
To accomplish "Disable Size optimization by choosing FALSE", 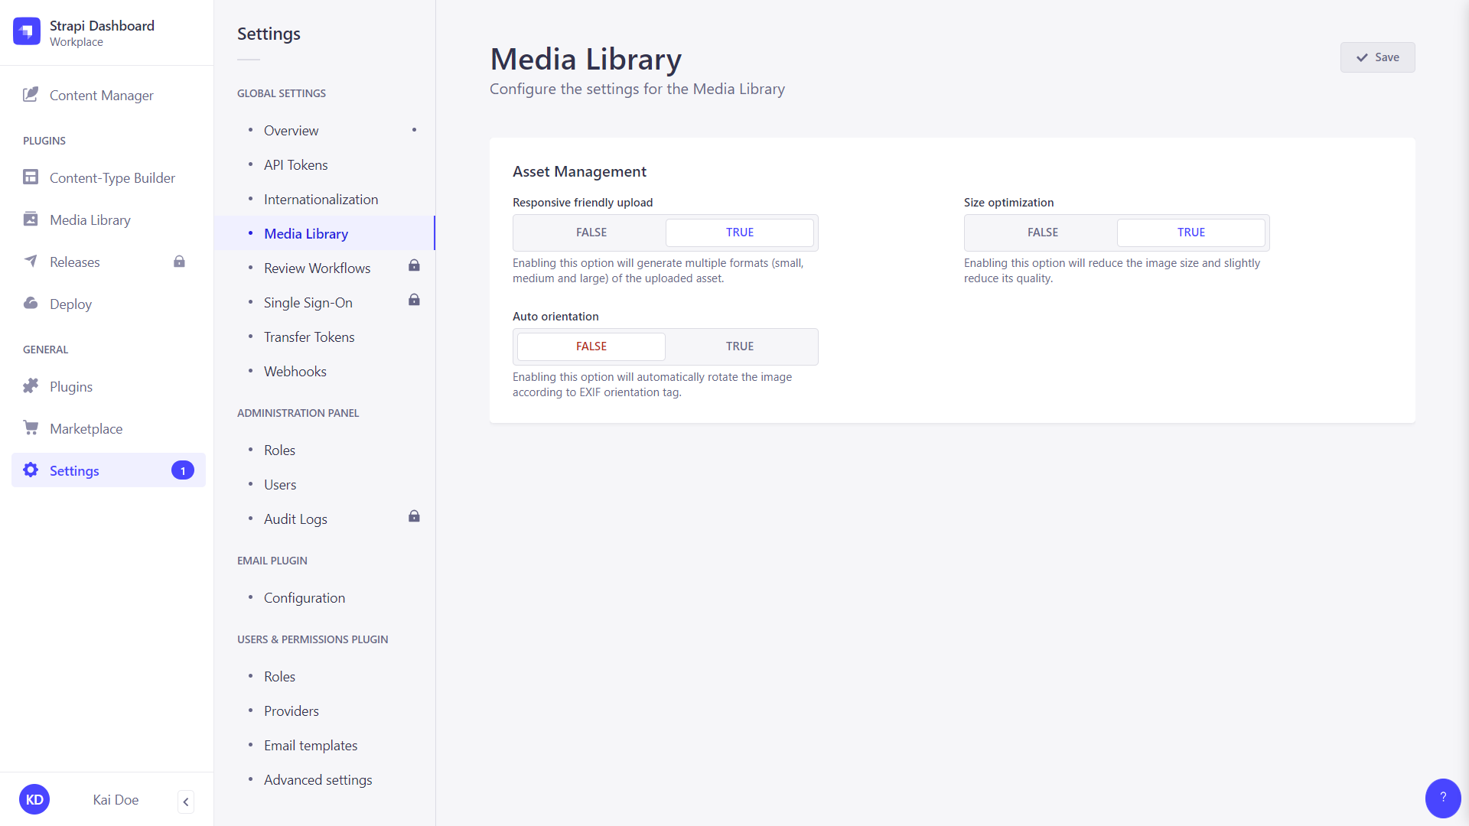I will 1042,232.
